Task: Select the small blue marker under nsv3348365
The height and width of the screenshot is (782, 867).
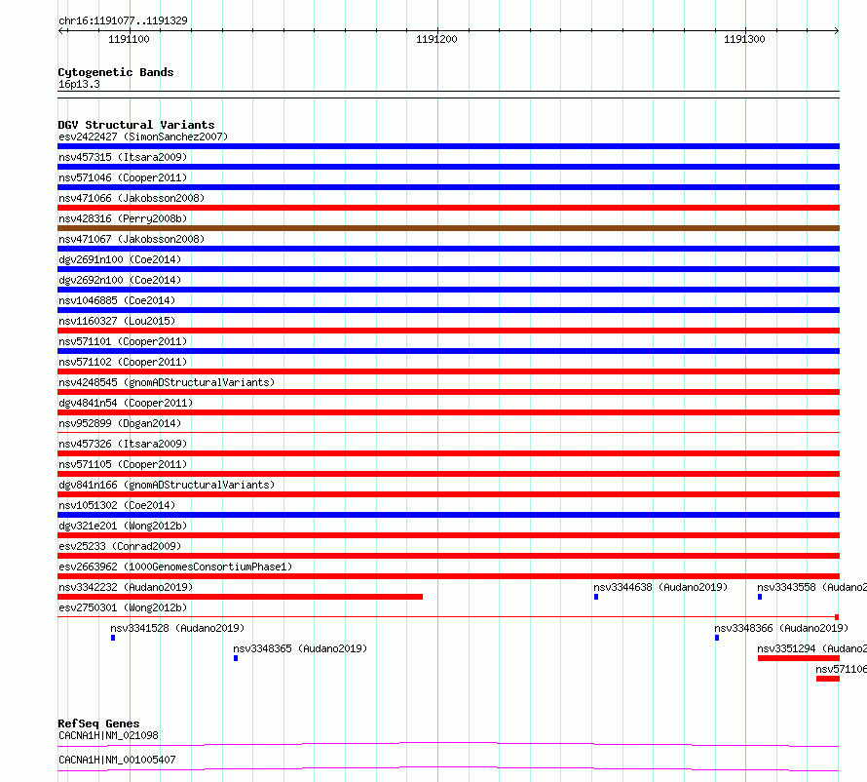Action: pos(236,658)
